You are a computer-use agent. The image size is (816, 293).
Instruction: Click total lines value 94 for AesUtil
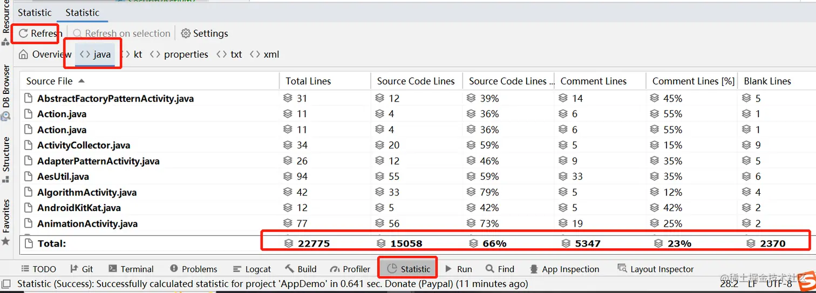(302, 176)
